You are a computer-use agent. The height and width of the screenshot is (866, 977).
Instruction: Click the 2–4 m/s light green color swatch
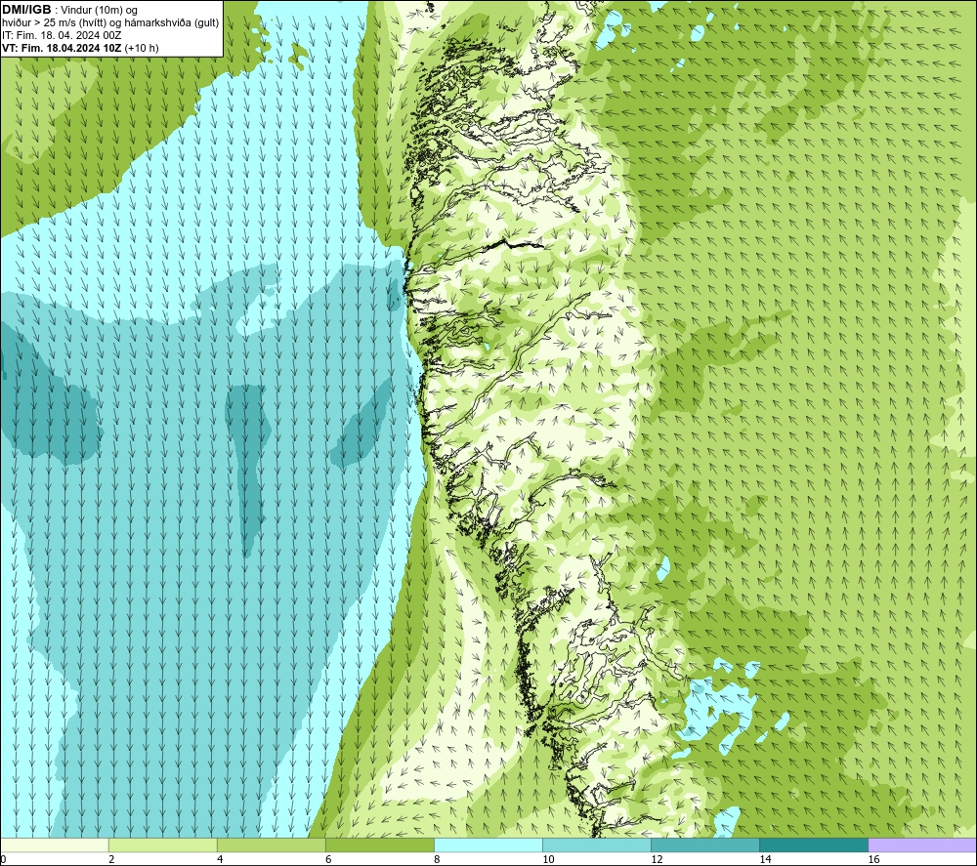tap(163, 845)
